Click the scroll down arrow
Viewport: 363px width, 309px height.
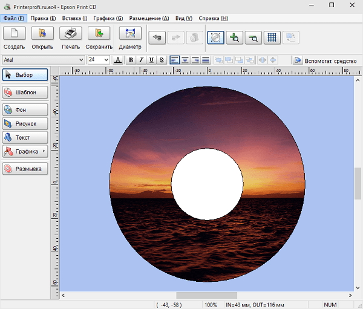358,288
